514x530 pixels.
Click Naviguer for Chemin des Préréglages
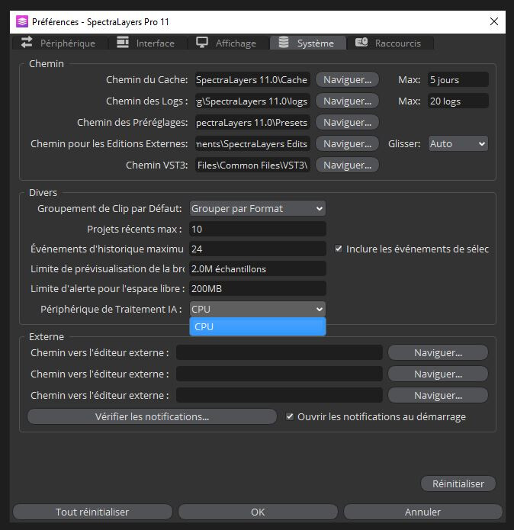pyautogui.click(x=347, y=122)
